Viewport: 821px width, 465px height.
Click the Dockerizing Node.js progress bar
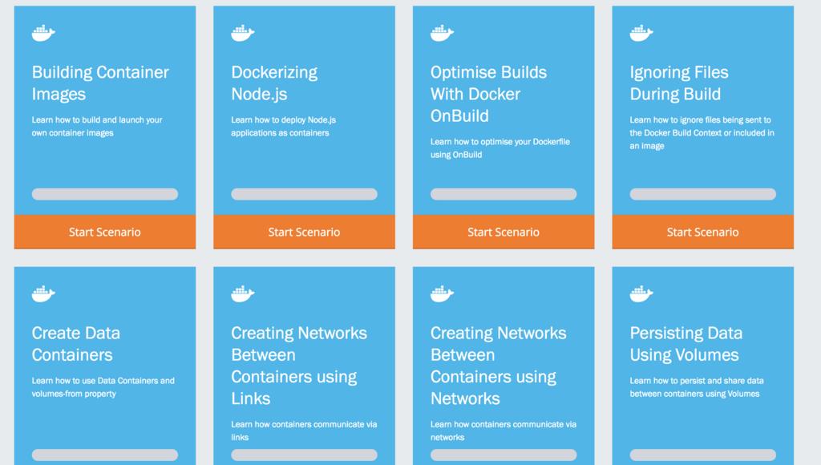(304, 194)
